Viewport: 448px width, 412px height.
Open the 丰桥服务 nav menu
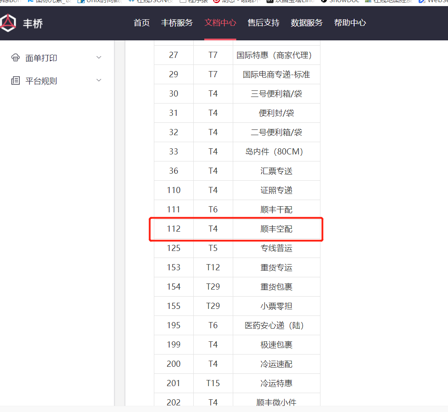coord(177,23)
